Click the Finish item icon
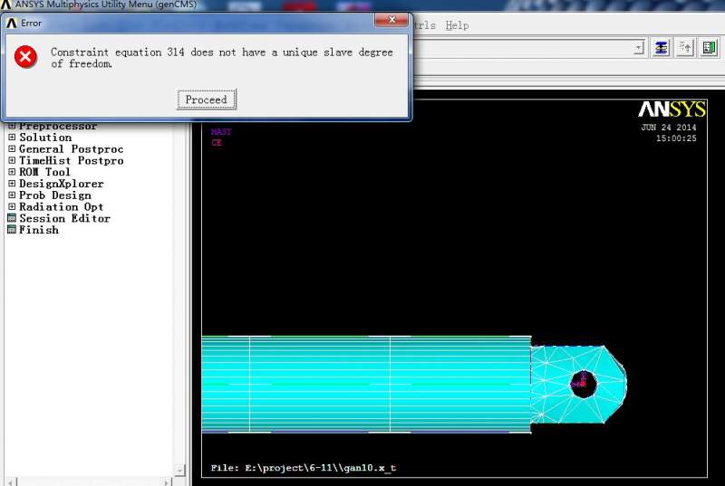725x486 pixels. (12, 229)
